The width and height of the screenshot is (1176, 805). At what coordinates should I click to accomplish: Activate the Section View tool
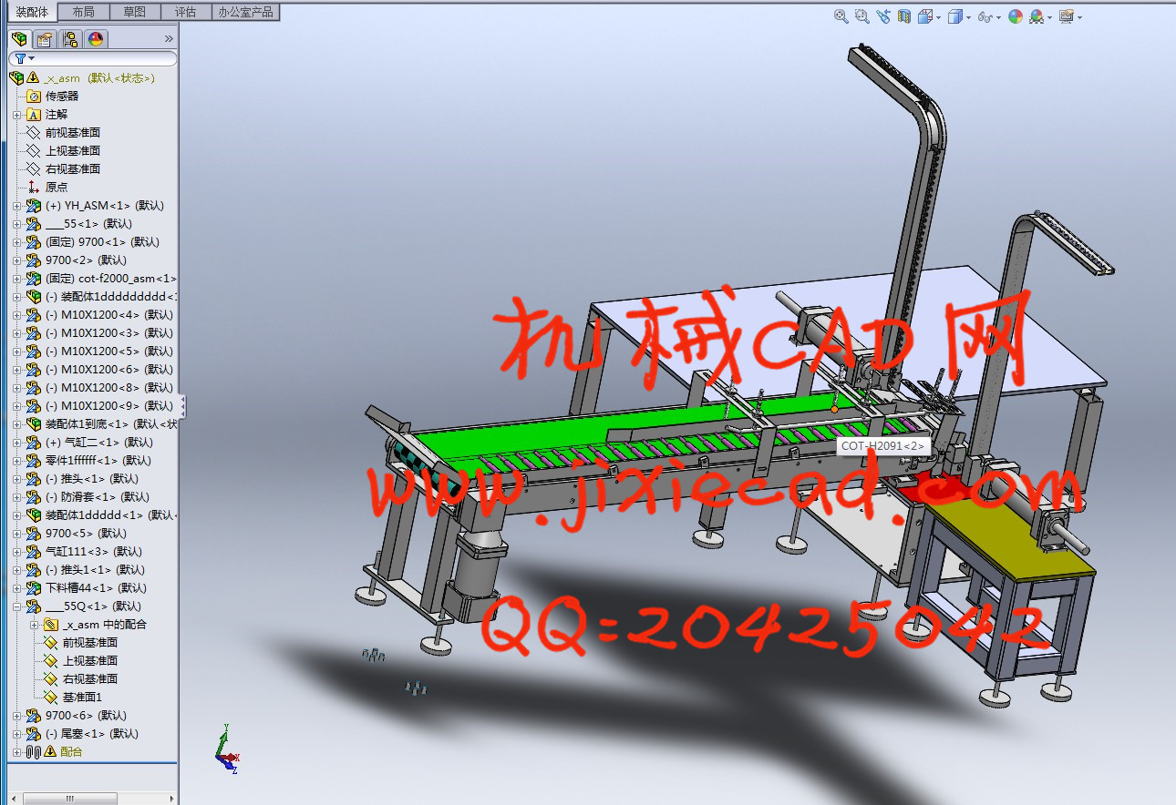[904, 16]
